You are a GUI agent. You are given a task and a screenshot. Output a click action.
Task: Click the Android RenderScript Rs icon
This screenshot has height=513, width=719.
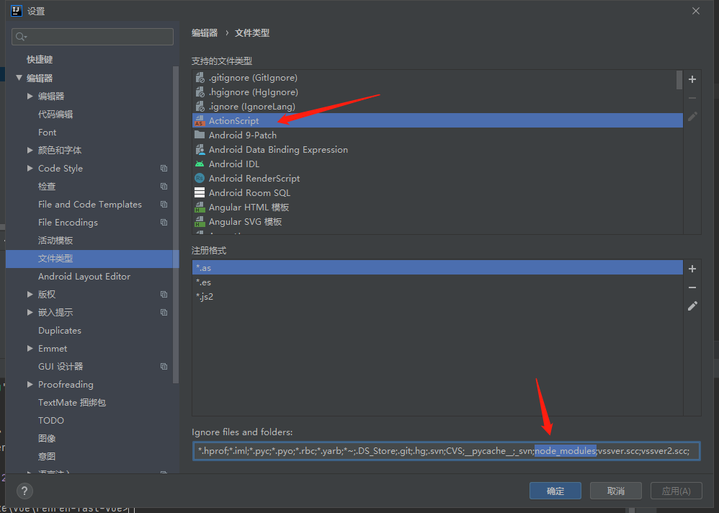pyautogui.click(x=200, y=179)
